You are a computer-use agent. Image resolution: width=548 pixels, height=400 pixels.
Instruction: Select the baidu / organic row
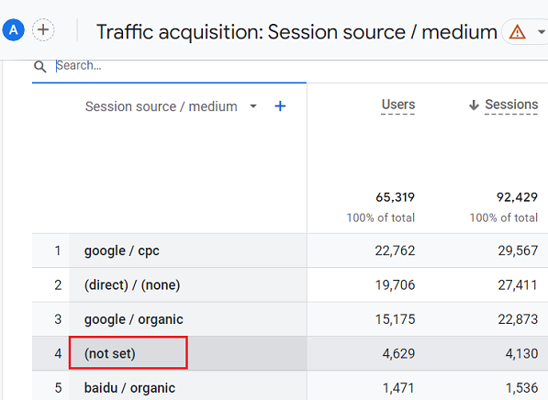tap(290, 385)
